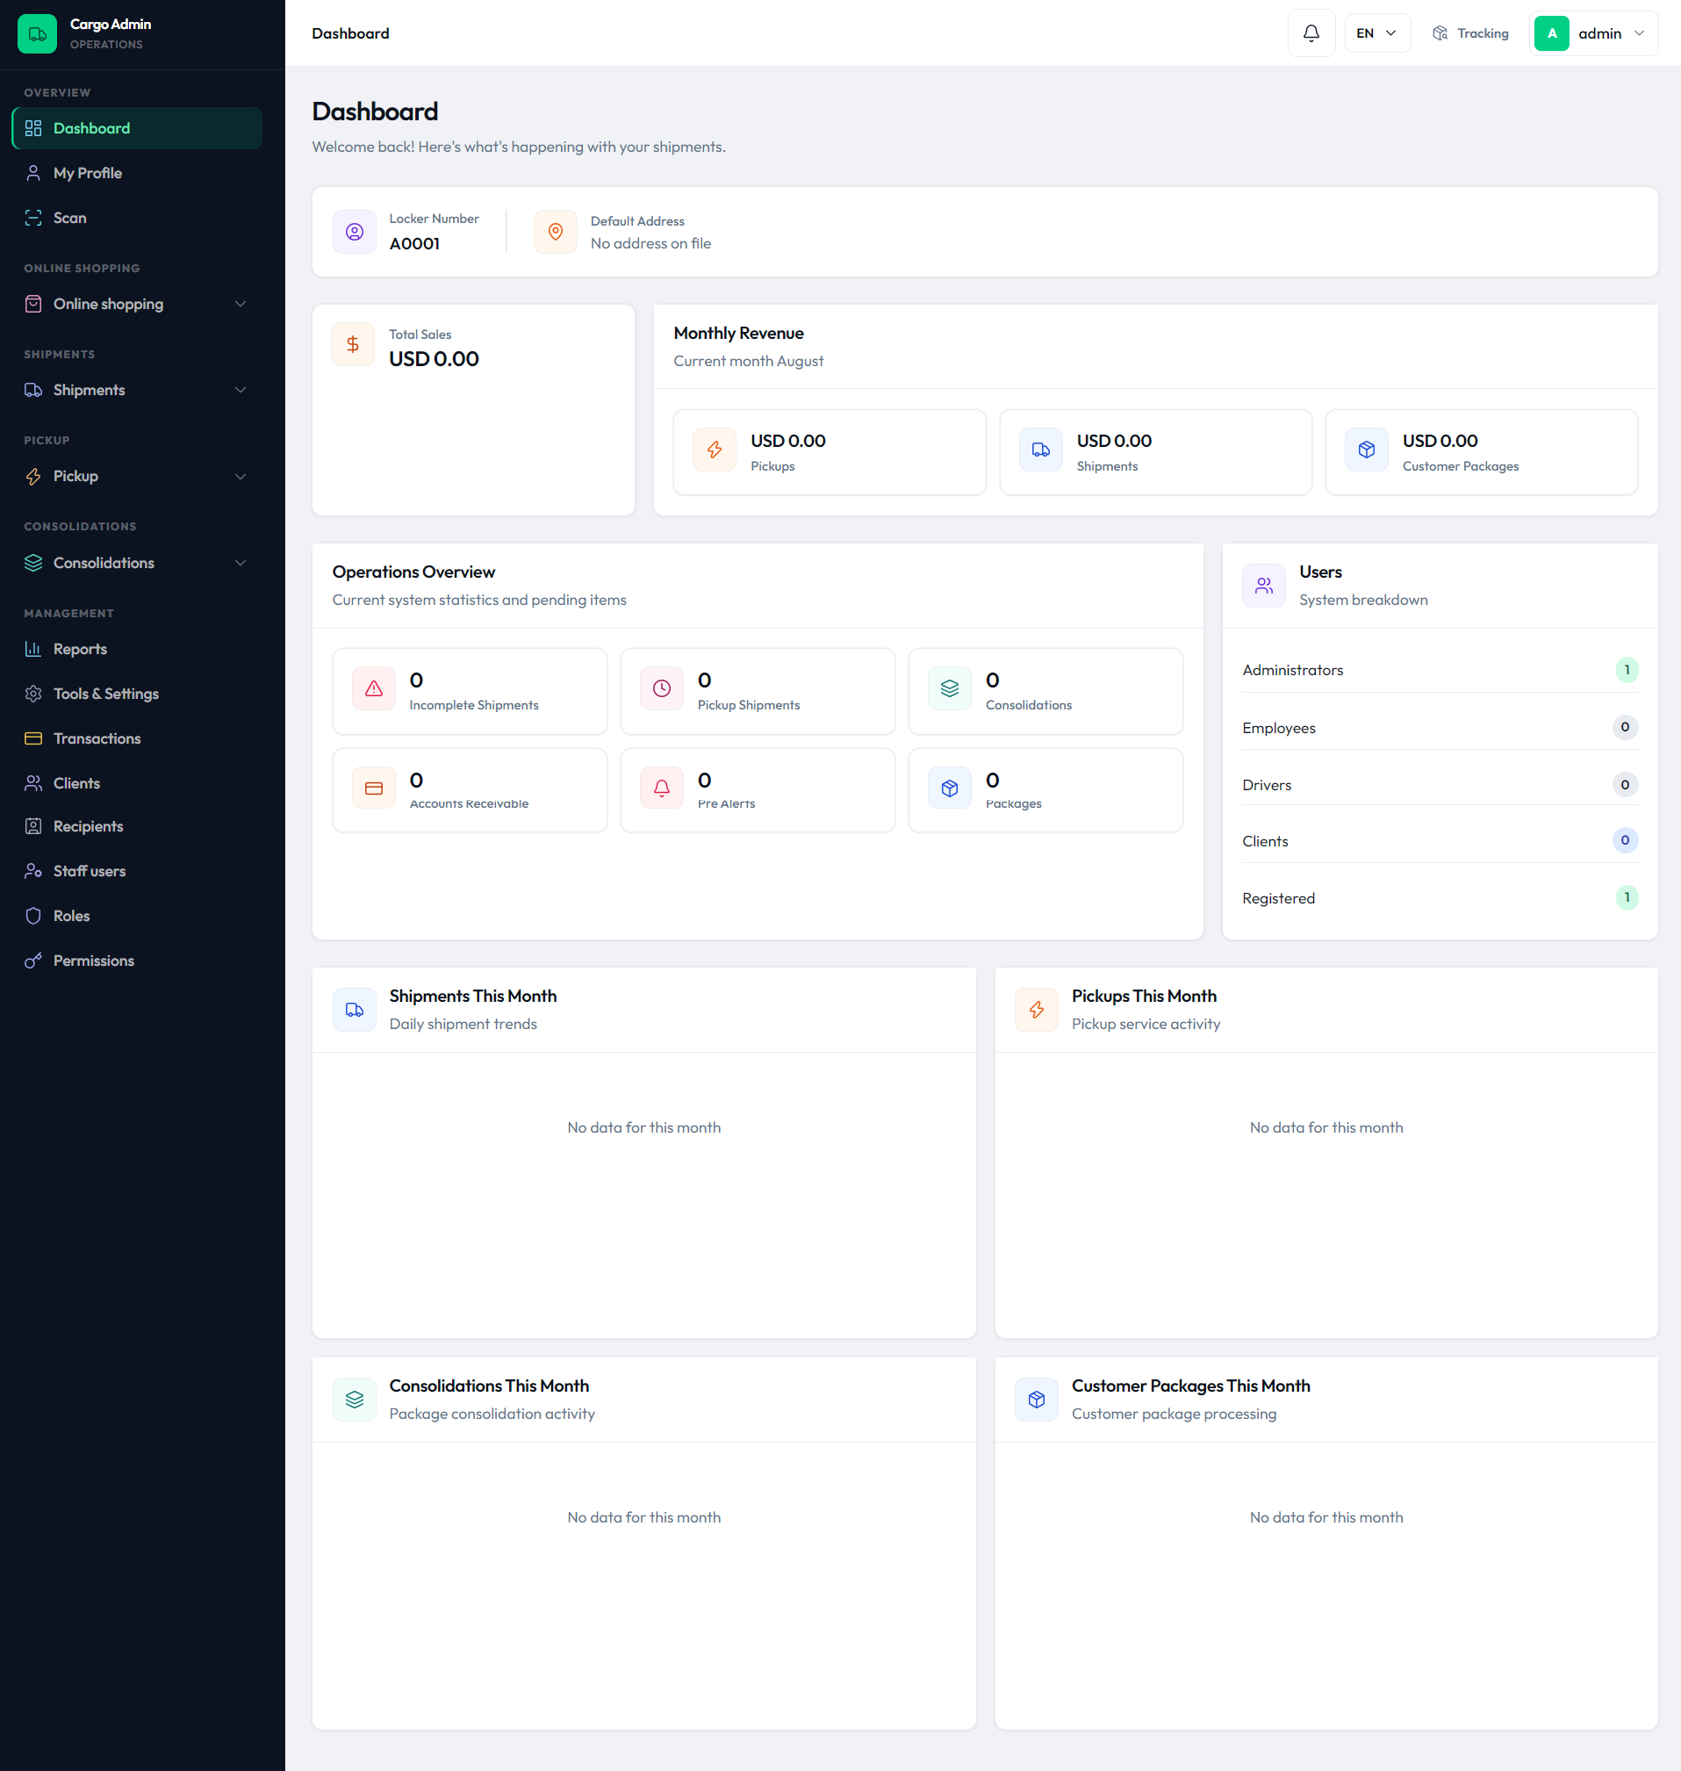1681x1771 pixels.
Task: Select Dashboard in the sidebar
Action: [x=137, y=128]
